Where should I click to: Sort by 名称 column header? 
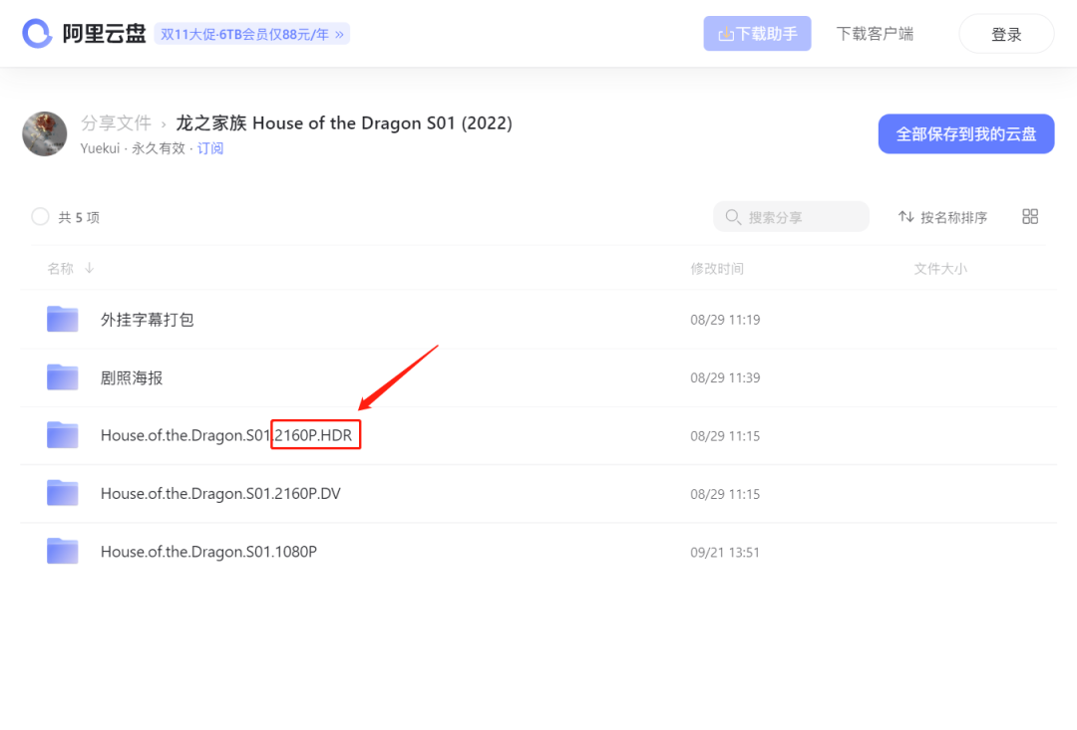(70, 268)
